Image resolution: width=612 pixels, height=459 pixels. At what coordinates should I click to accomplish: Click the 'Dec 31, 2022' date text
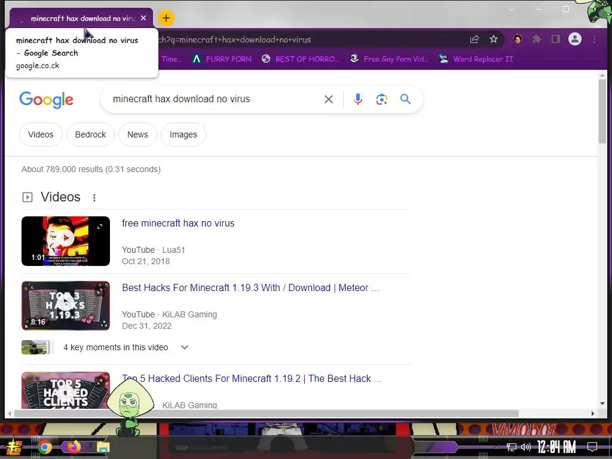tap(147, 326)
